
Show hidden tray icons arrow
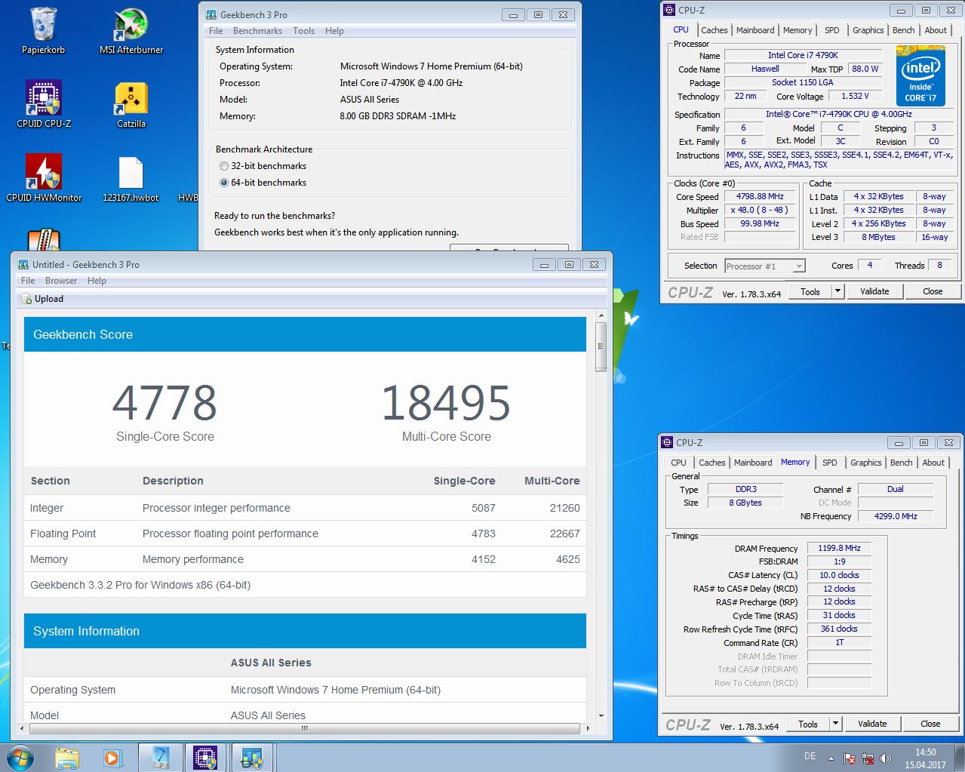831,758
